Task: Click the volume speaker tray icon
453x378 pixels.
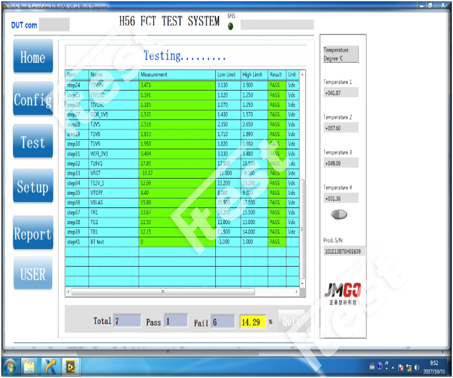Action: tap(416, 366)
